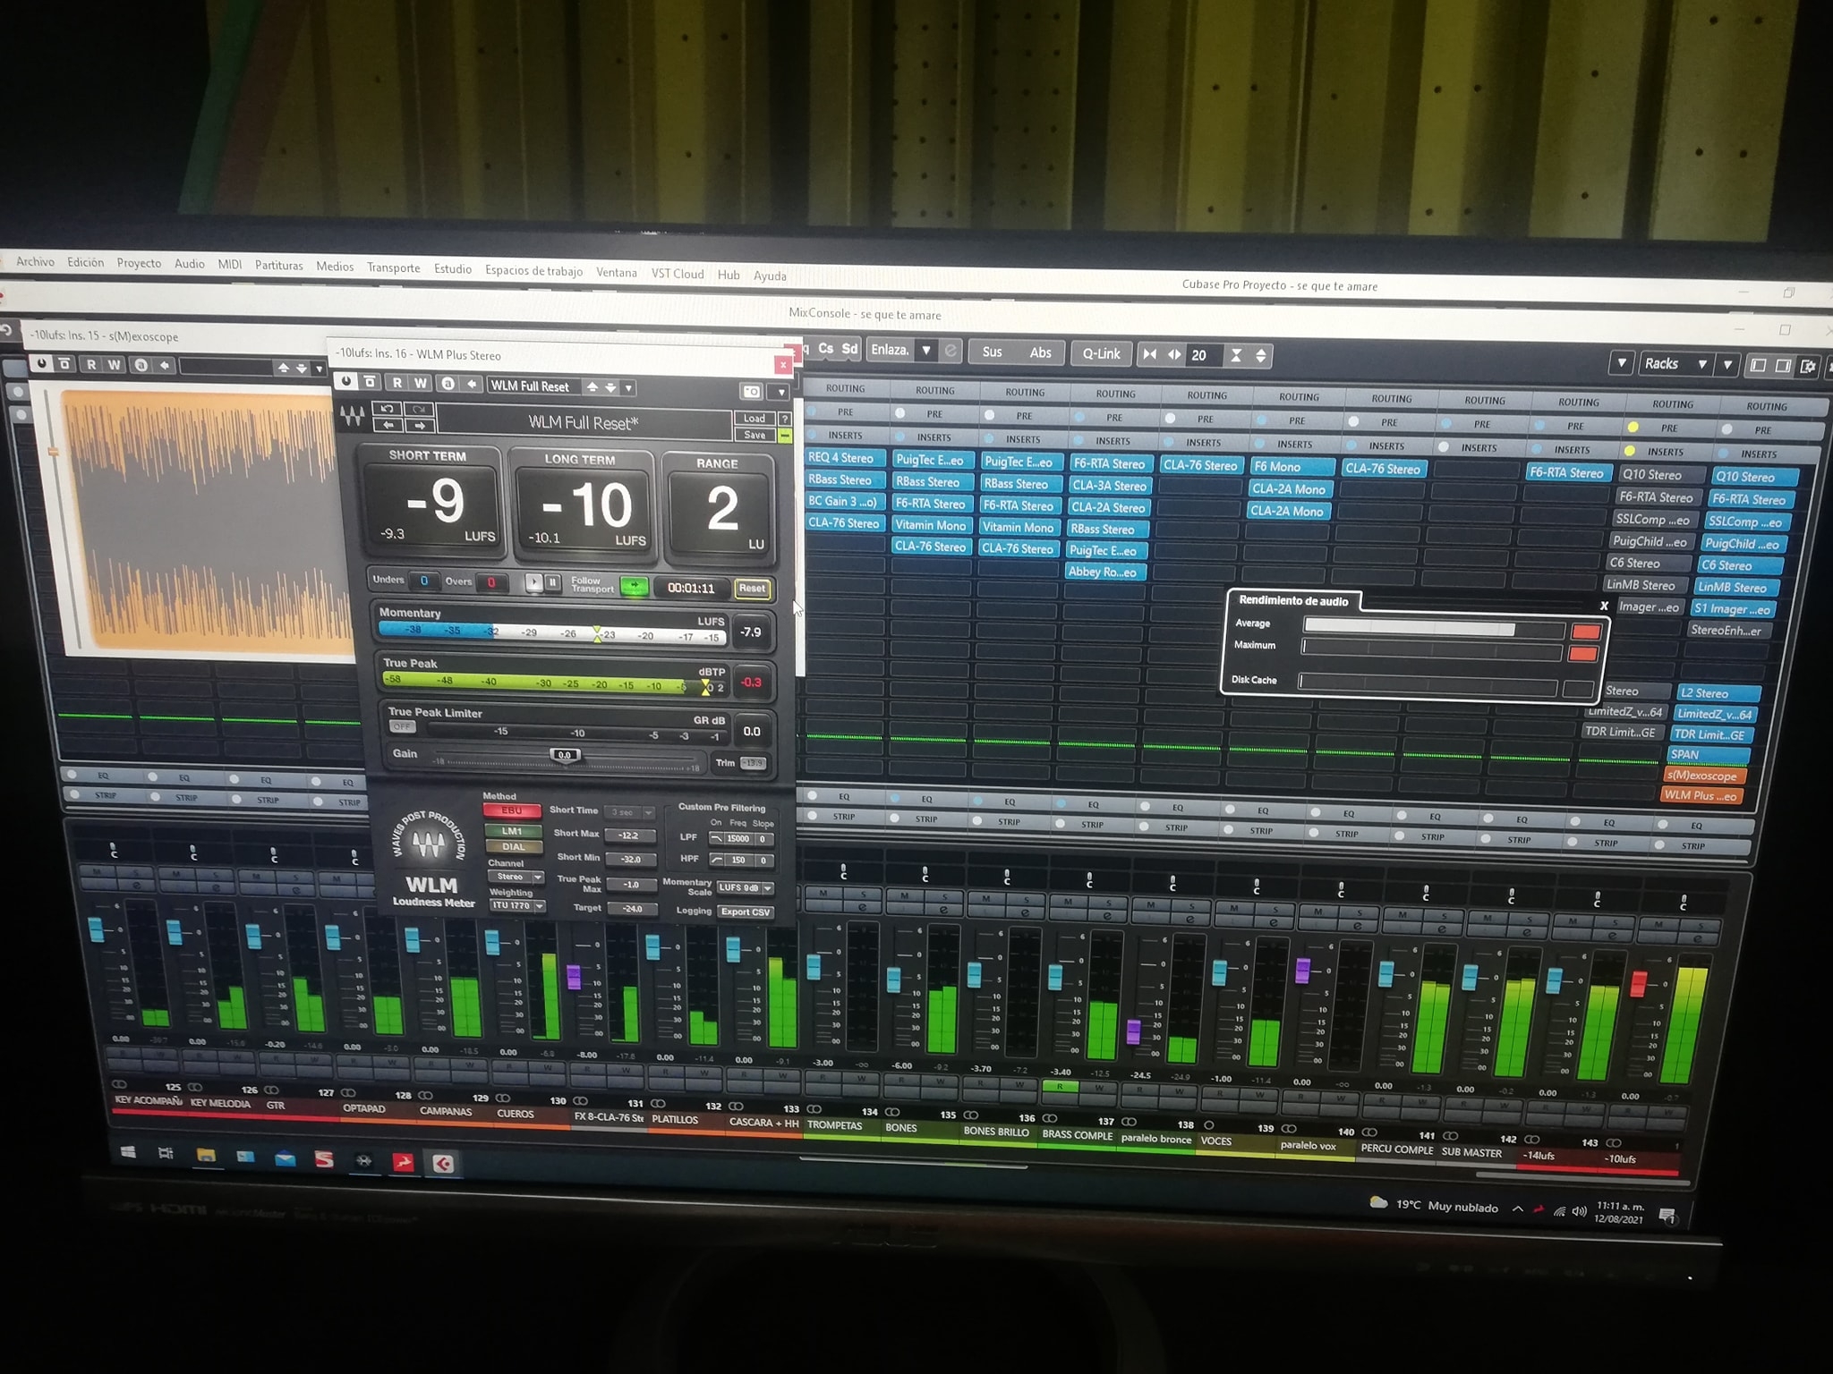Click the Load button in WLM

pyautogui.click(x=755, y=418)
